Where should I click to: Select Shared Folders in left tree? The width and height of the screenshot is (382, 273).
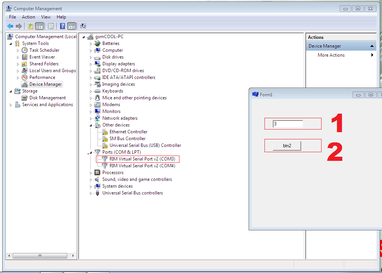(44, 64)
